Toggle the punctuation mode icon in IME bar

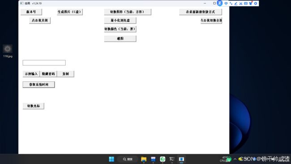pos(231,3)
